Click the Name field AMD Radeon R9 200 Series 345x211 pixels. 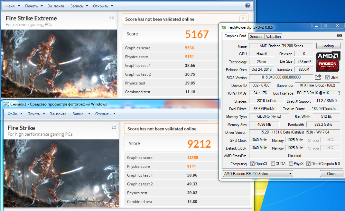pyautogui.click(x=281, y=46)
